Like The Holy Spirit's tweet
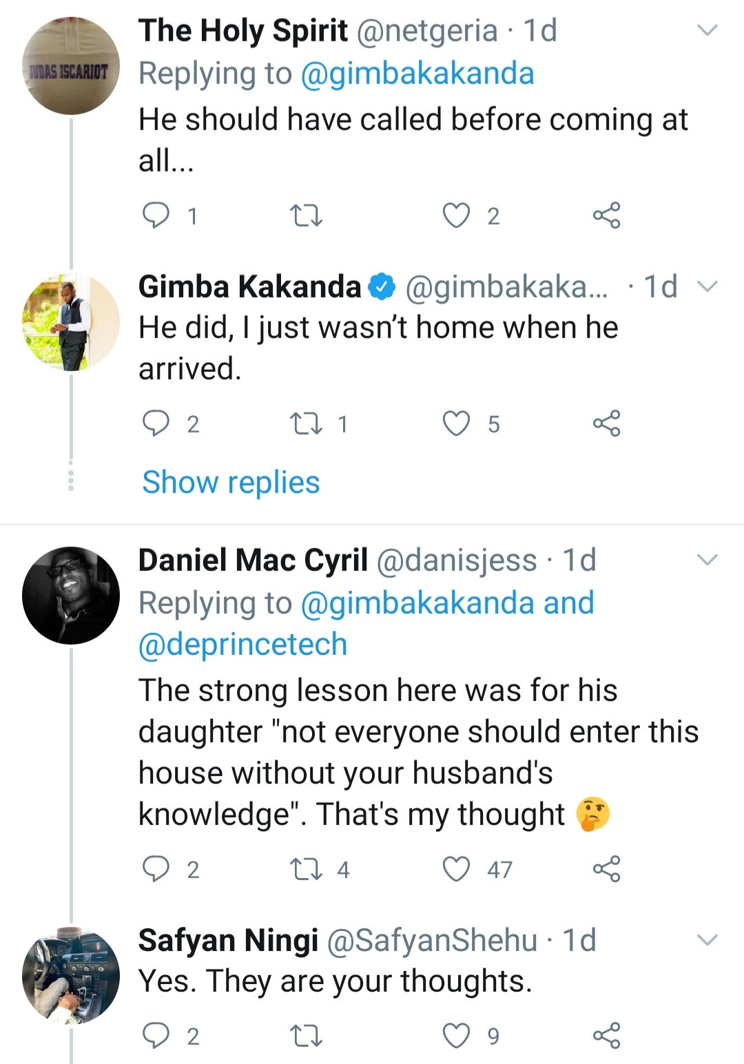The width and height of the screenshot is (744, 1064). click(456, 216)
